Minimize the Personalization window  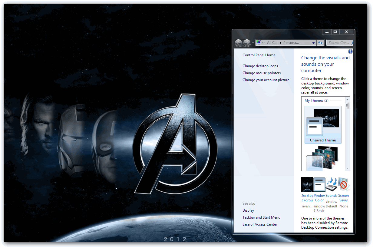coord(327,32)
